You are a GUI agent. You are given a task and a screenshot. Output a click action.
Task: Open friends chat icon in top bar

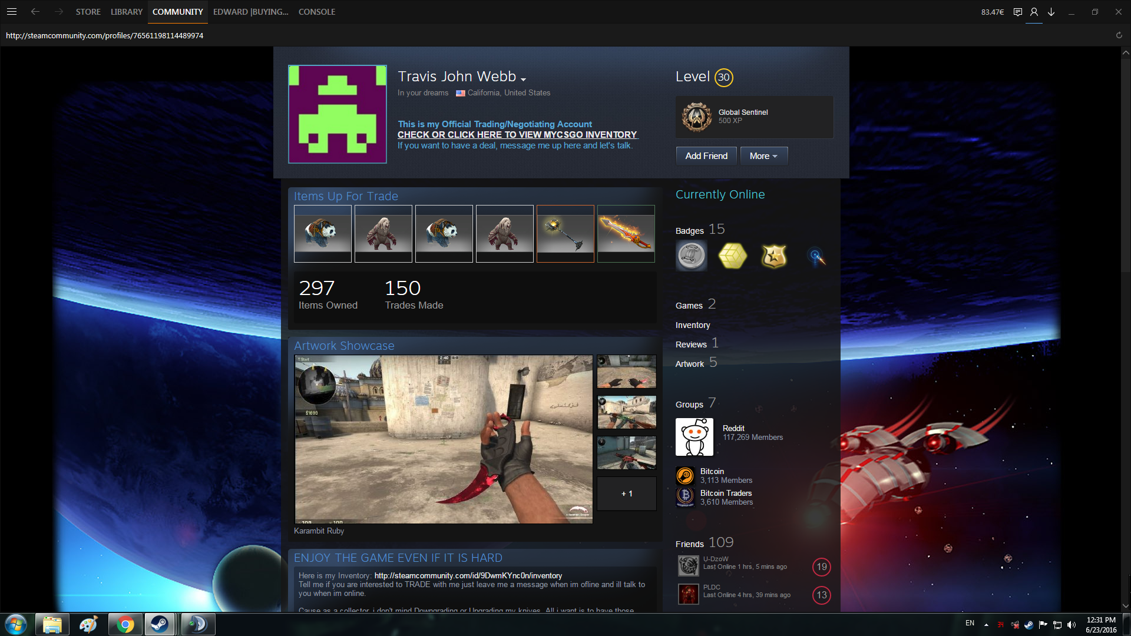[1017, 12]
